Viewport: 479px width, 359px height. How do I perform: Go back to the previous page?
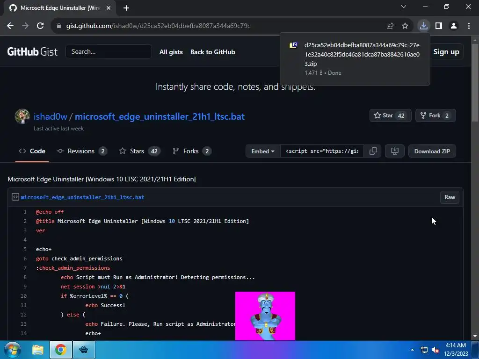[10, 26]
